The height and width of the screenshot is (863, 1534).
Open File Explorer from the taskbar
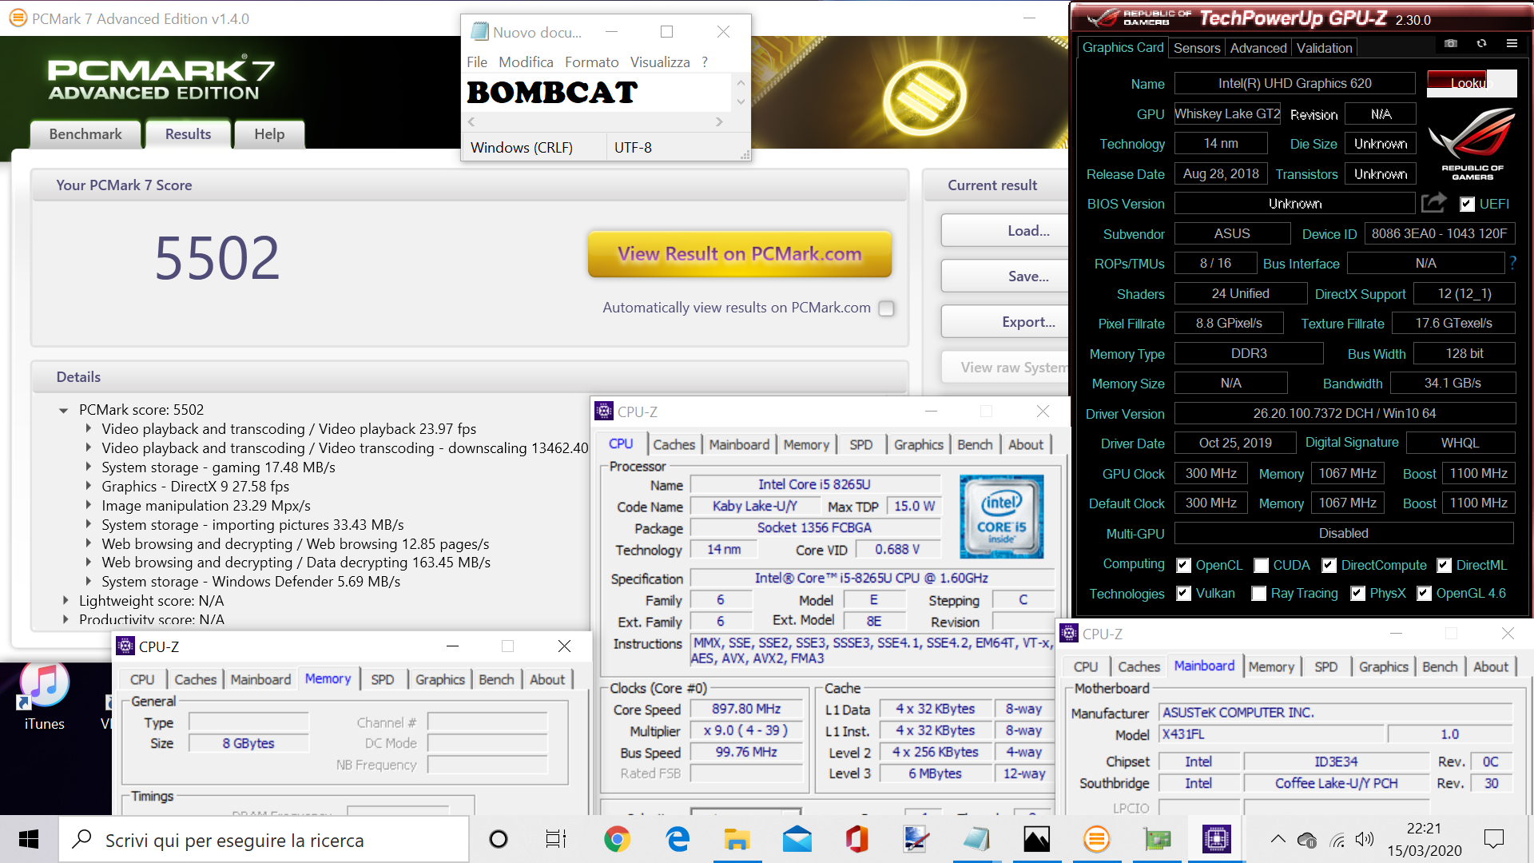(x=737, y=839)
